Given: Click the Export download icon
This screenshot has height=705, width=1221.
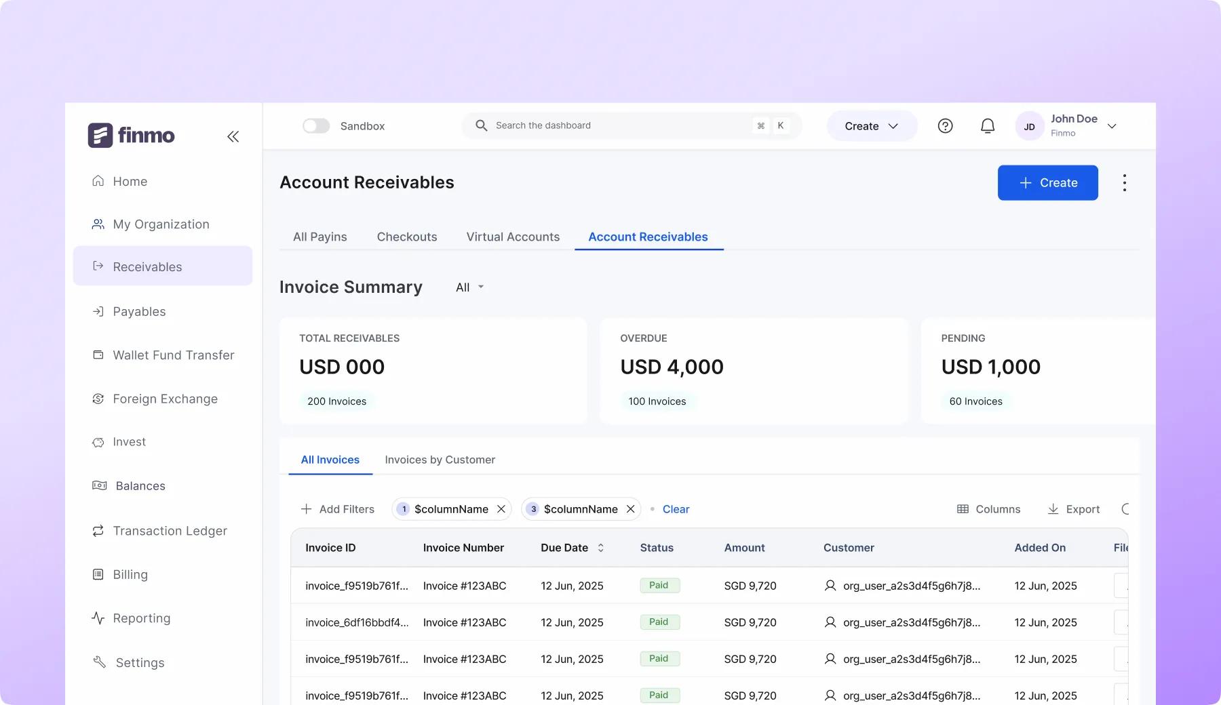Looking at the screenshot, I should (1053, 509).
